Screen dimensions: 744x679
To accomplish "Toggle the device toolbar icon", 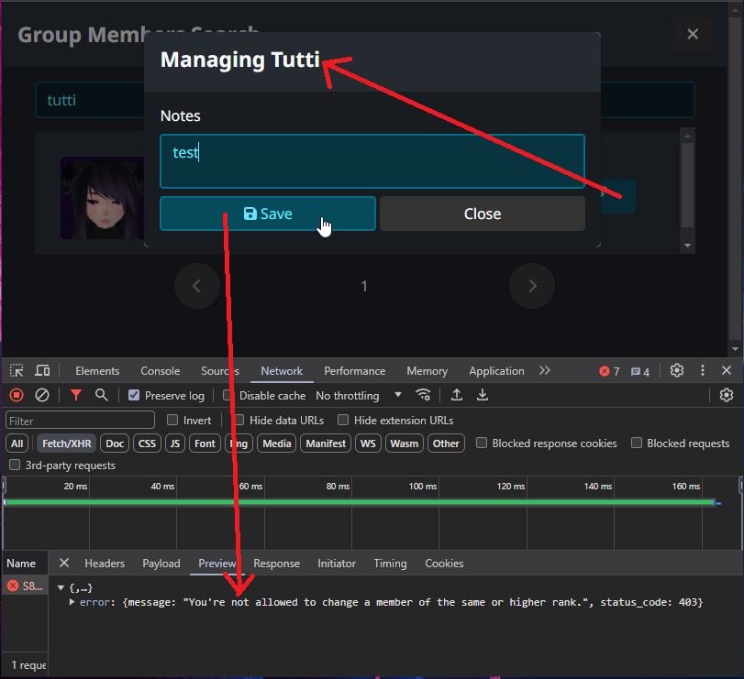I will point(42,371).
